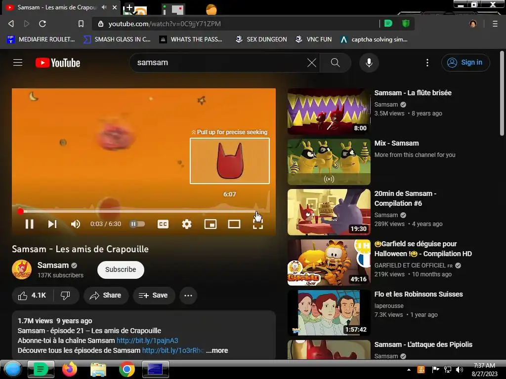This screenshot has height=379, width=506.
Task: Open browser profile avatar
Action: (x=473, y=24)
